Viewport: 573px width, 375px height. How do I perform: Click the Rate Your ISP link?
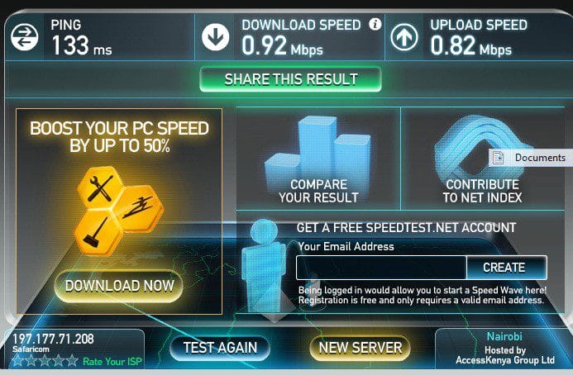[x=112, y=362]
